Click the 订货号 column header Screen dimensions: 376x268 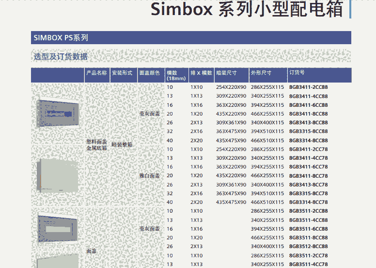pos(297,72)
